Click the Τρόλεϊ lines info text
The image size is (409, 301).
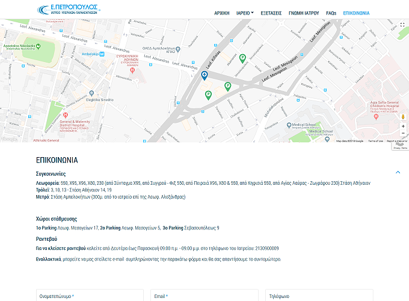74,190
